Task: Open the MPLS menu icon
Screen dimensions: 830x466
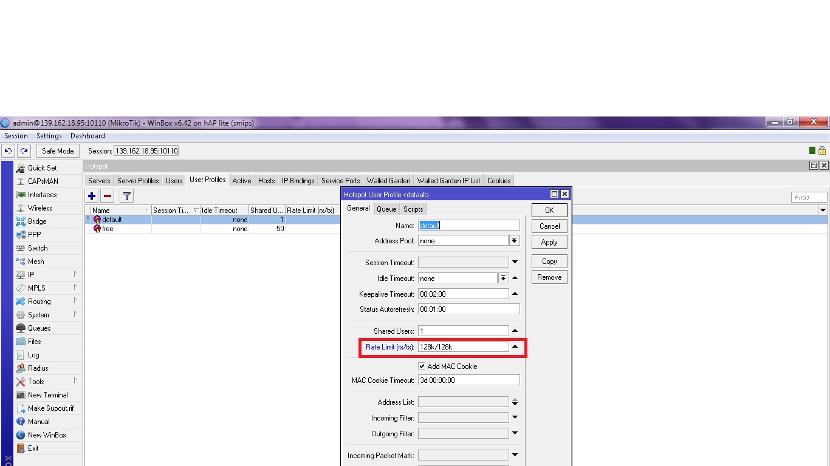Action: 21,288
